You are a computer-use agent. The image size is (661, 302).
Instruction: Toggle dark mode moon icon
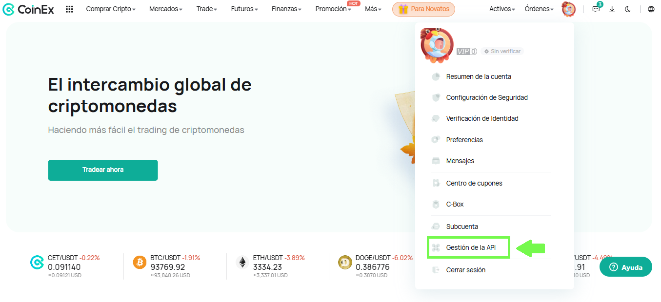pos(628,9)
